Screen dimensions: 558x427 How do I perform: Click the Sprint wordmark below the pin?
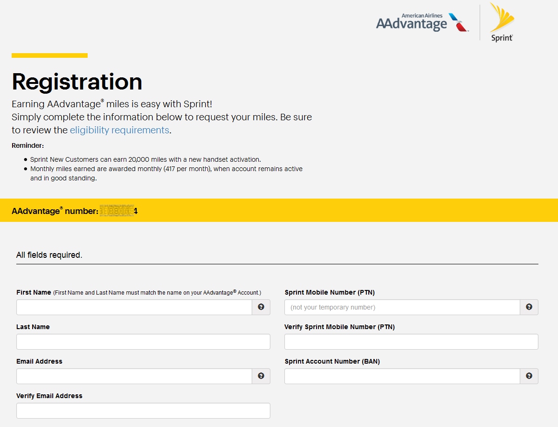coord(501,38)
